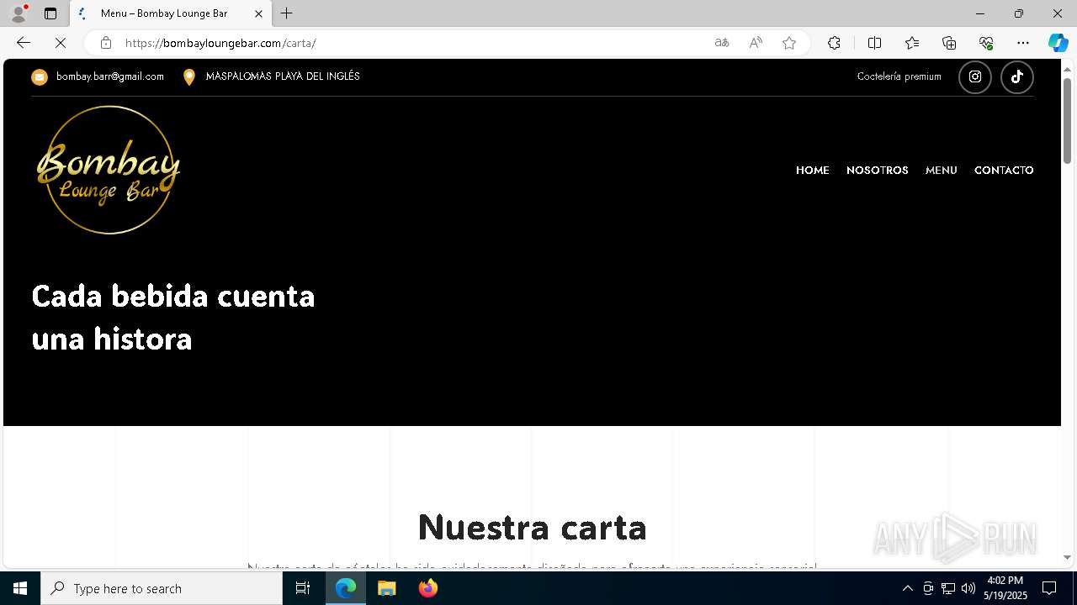This screenshot has height=605, width=1077.
Task: Click the page vertical scrollbar thumb
Action: pyautogui.click(x=1068, y=120)
